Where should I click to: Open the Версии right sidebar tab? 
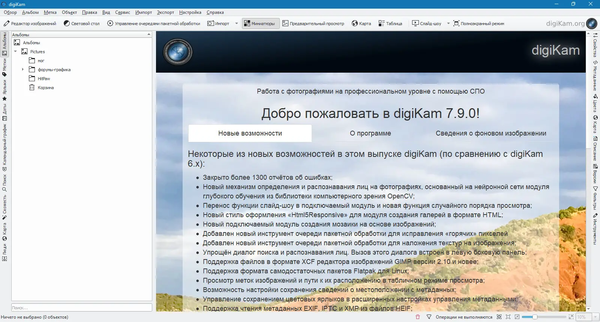tap(595, 173)
